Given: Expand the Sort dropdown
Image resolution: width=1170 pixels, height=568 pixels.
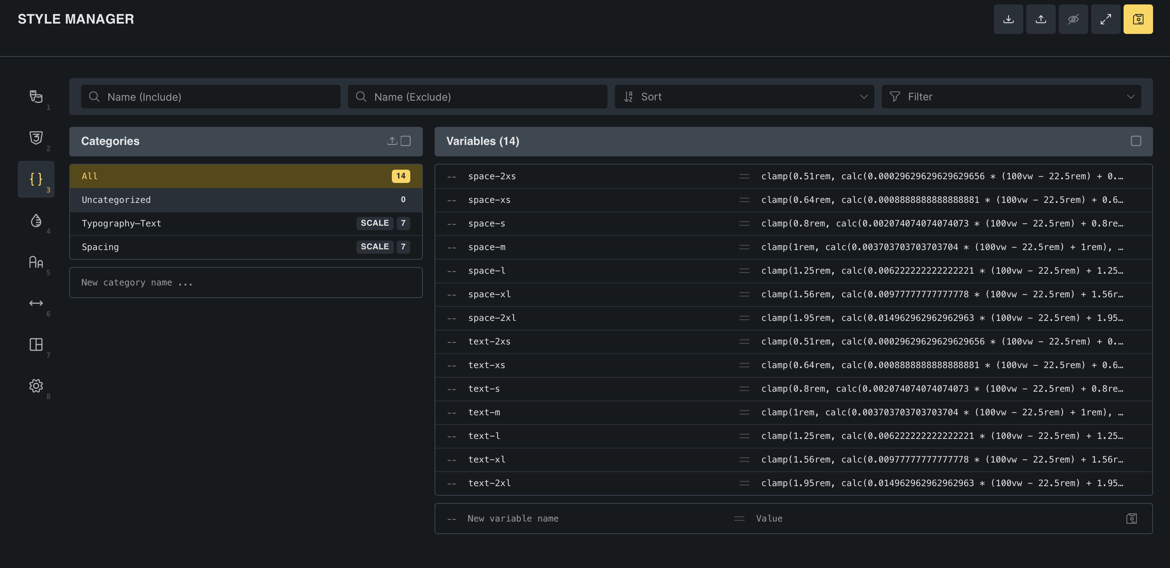Looking at the screenshot, I should point(744,96).
